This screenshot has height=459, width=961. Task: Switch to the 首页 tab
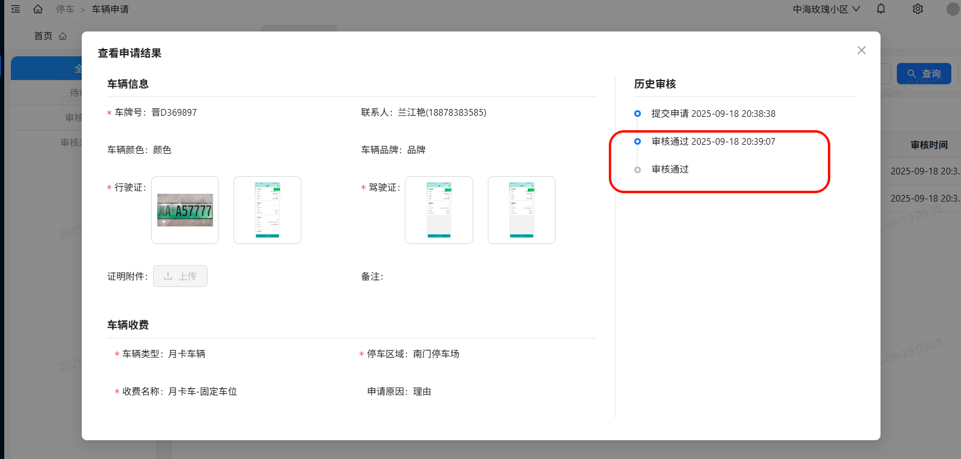point(50,36)
